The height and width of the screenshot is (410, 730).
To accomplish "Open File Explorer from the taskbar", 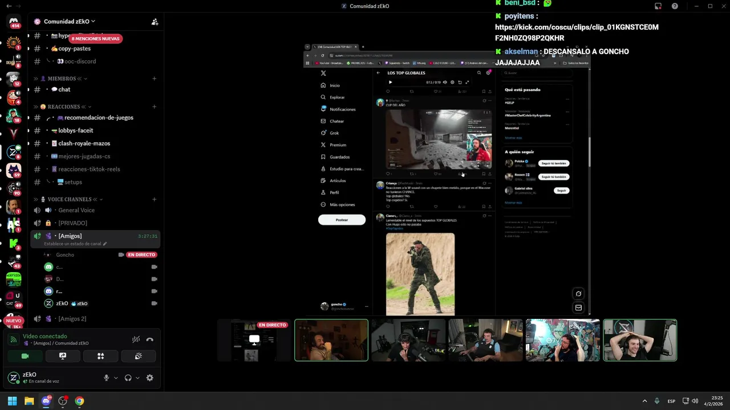I will coord(29,401).
